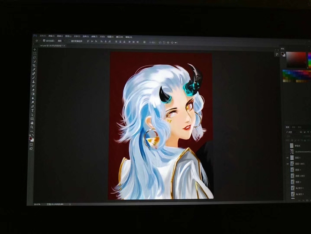Click the collapsed panel icon beside the canvas
This screenshot has width=311, height=234.
(277, 54)
